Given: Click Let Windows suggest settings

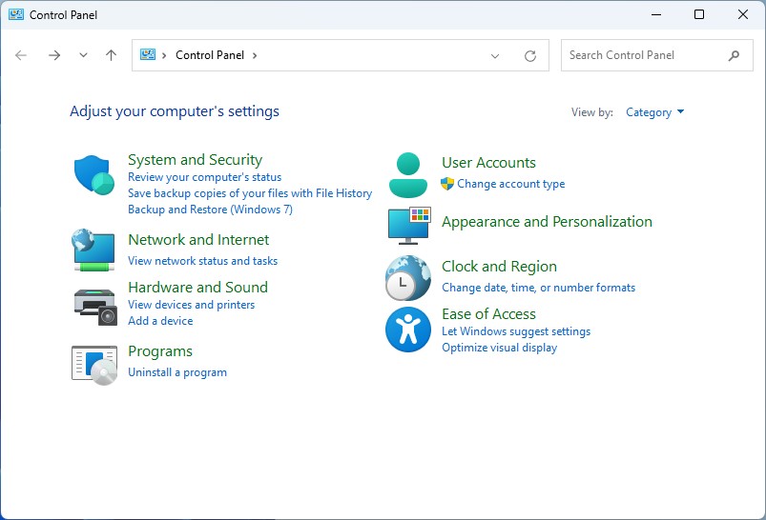Looking at the screenshot, I should (516, 331).
